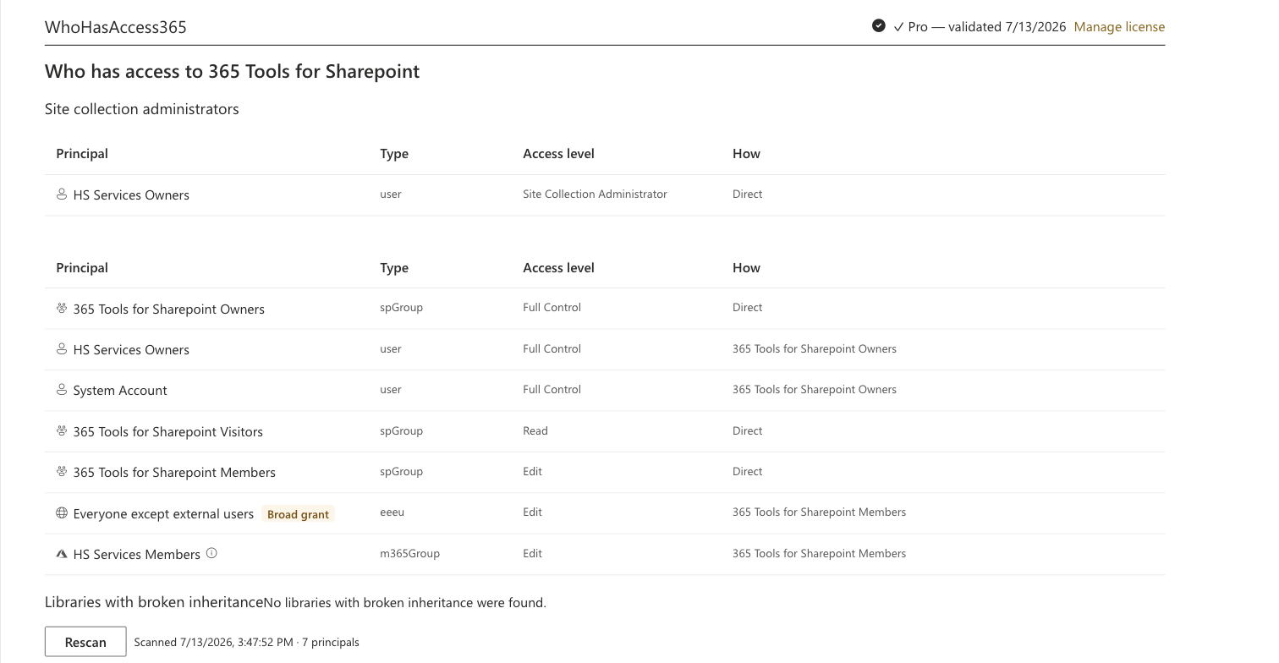Screen dimensions: 1279x663
Task: Click the 'Who has access to 365 Tools' heading
Action: pyautogui.click(x=233, y=71)
